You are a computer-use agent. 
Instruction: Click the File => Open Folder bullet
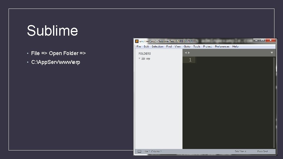[x=58, y=53]
